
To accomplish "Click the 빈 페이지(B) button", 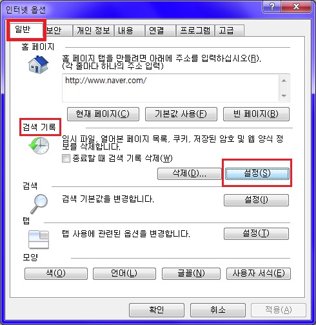I will 256,114.
